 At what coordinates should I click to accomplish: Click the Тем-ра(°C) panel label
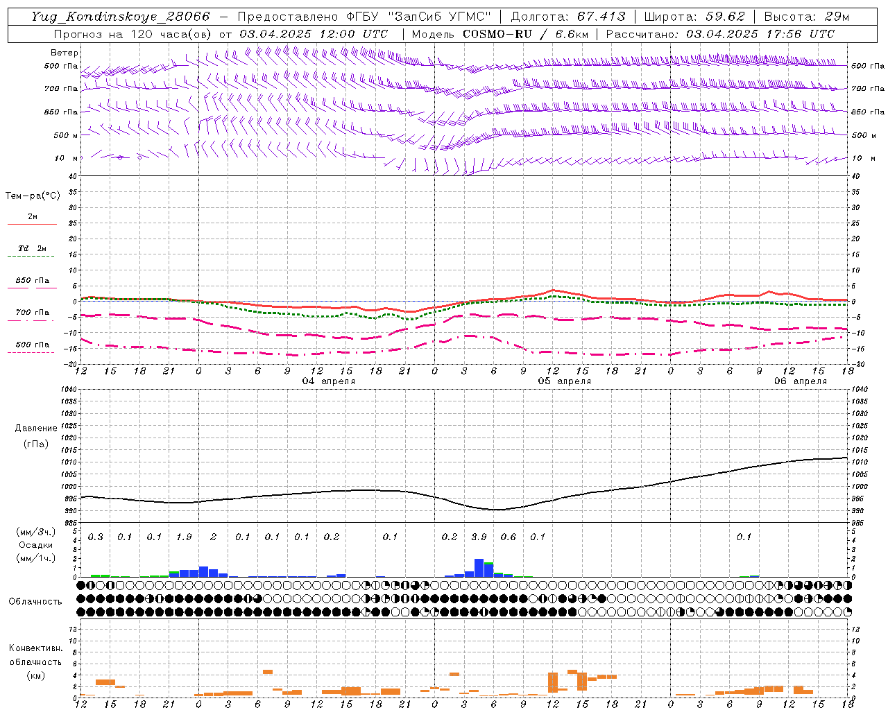tap(33, 196)
